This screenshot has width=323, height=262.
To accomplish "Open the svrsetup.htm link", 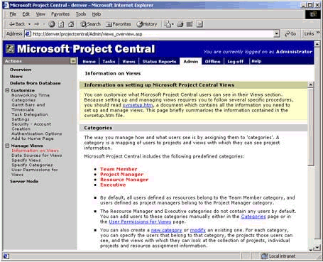I will coord(138,105).
